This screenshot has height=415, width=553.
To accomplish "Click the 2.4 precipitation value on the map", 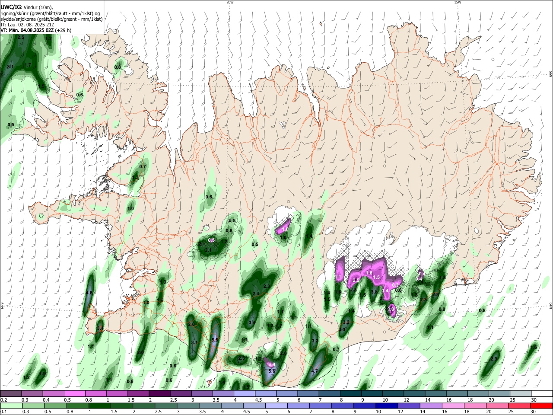I will [256, 294].
